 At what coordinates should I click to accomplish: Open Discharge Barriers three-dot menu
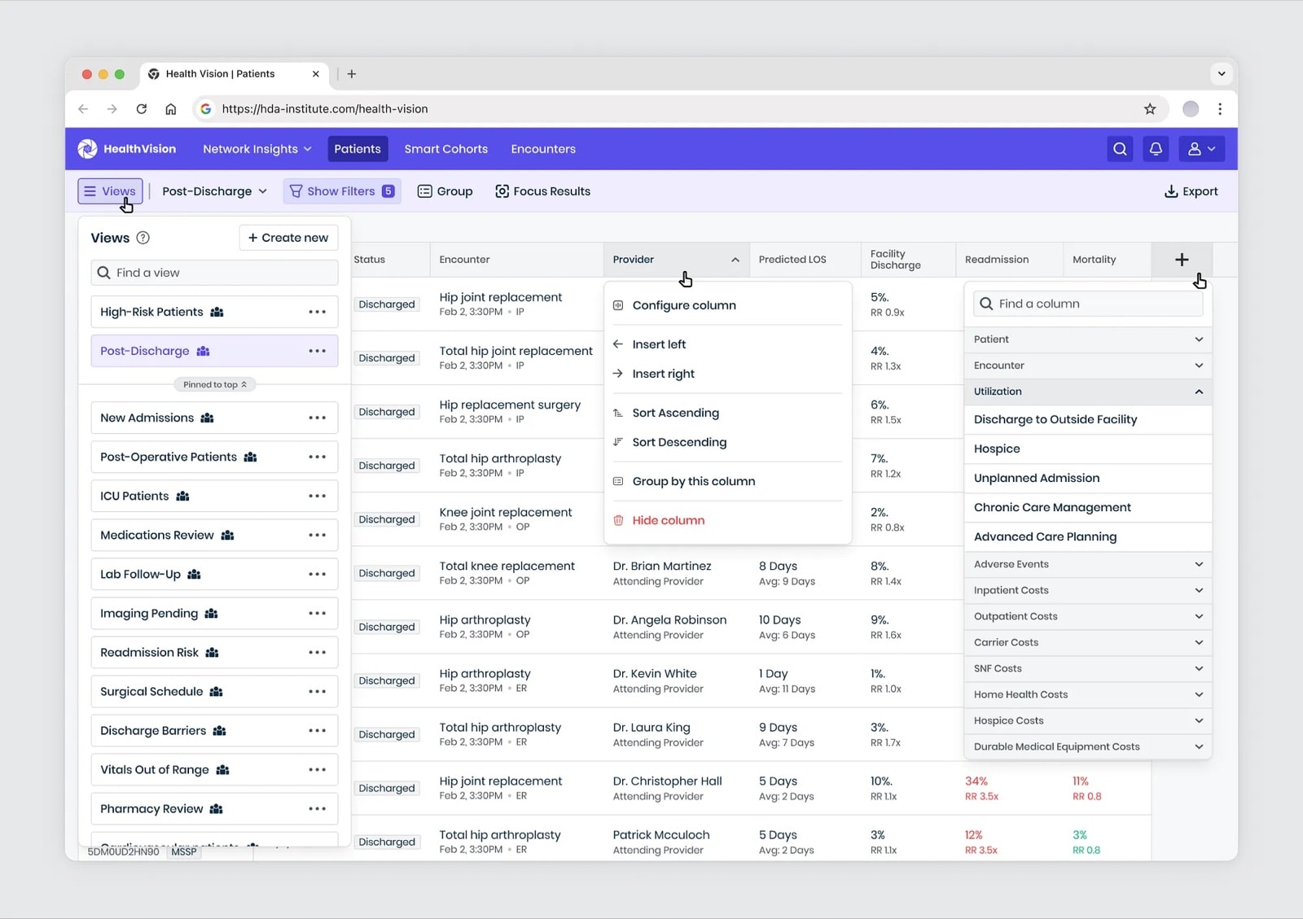tap(317, 730)
